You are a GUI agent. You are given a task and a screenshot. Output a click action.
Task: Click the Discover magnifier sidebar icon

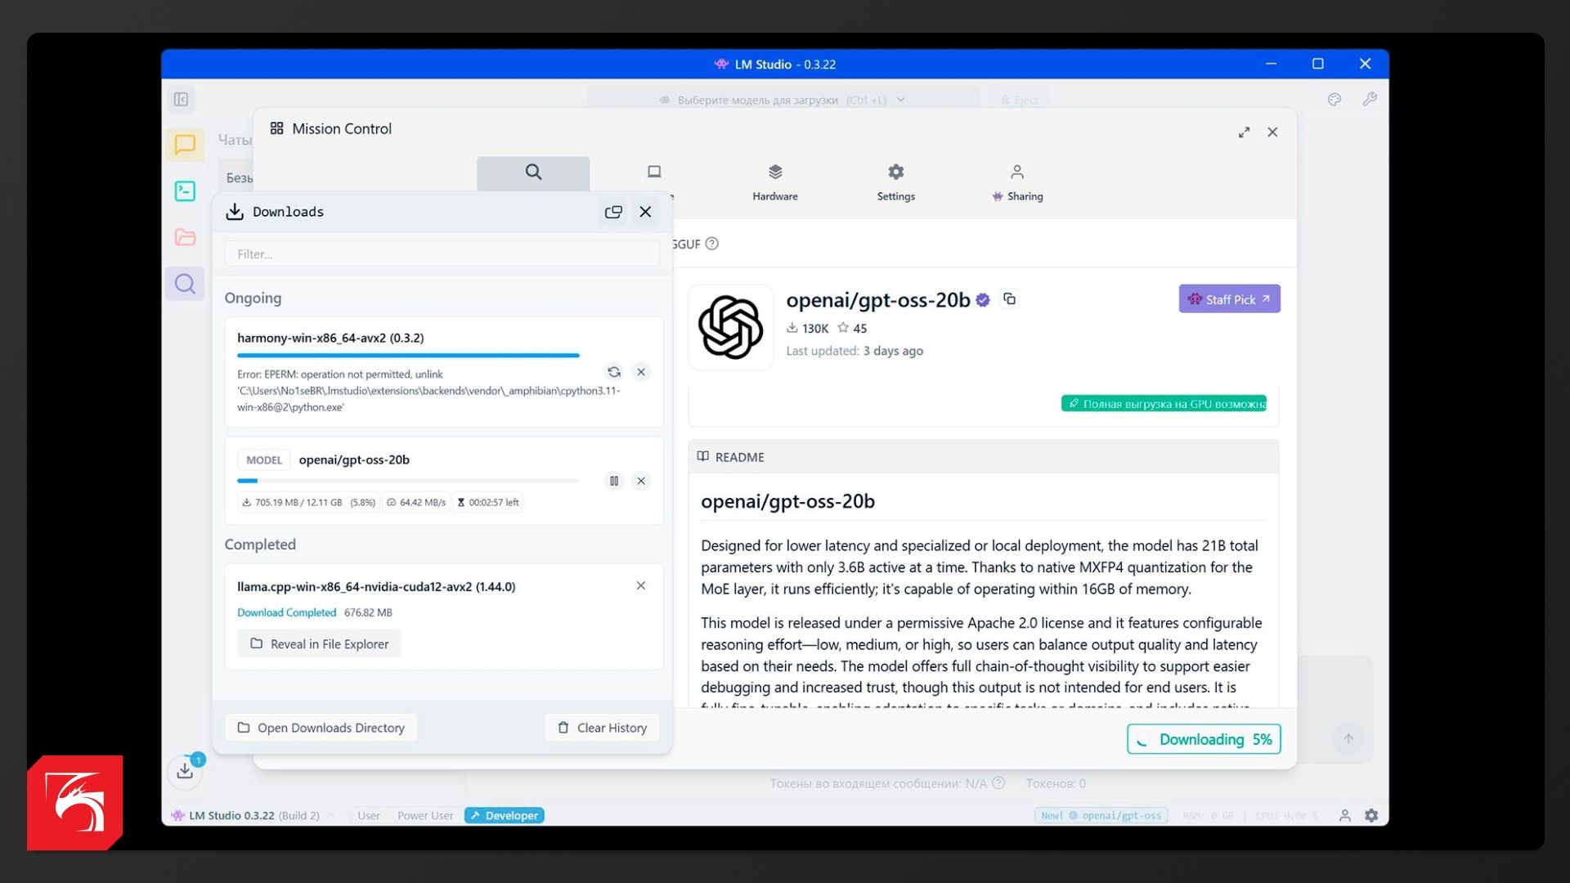click(x=185, y=284)
